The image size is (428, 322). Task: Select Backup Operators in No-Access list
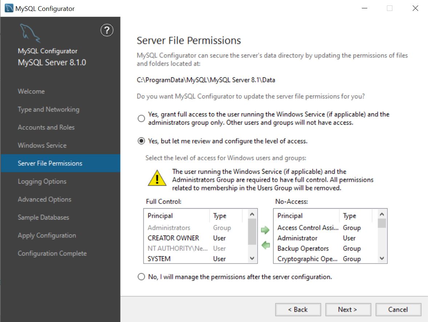coord(304,248)
